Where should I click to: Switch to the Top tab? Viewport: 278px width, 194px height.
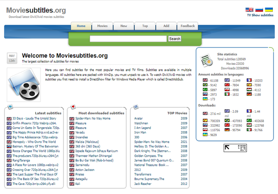[145, 26]
